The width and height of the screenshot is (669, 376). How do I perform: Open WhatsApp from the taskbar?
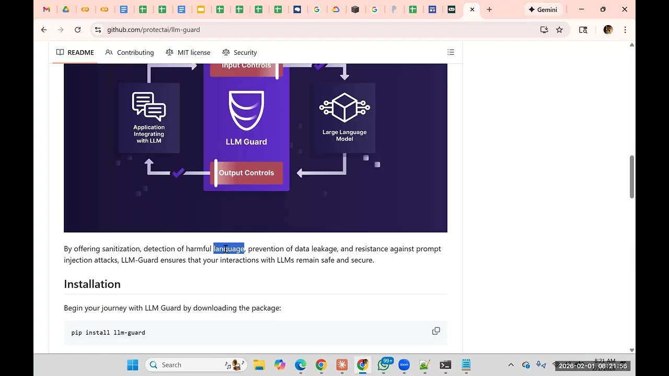[x=384, y=365]
